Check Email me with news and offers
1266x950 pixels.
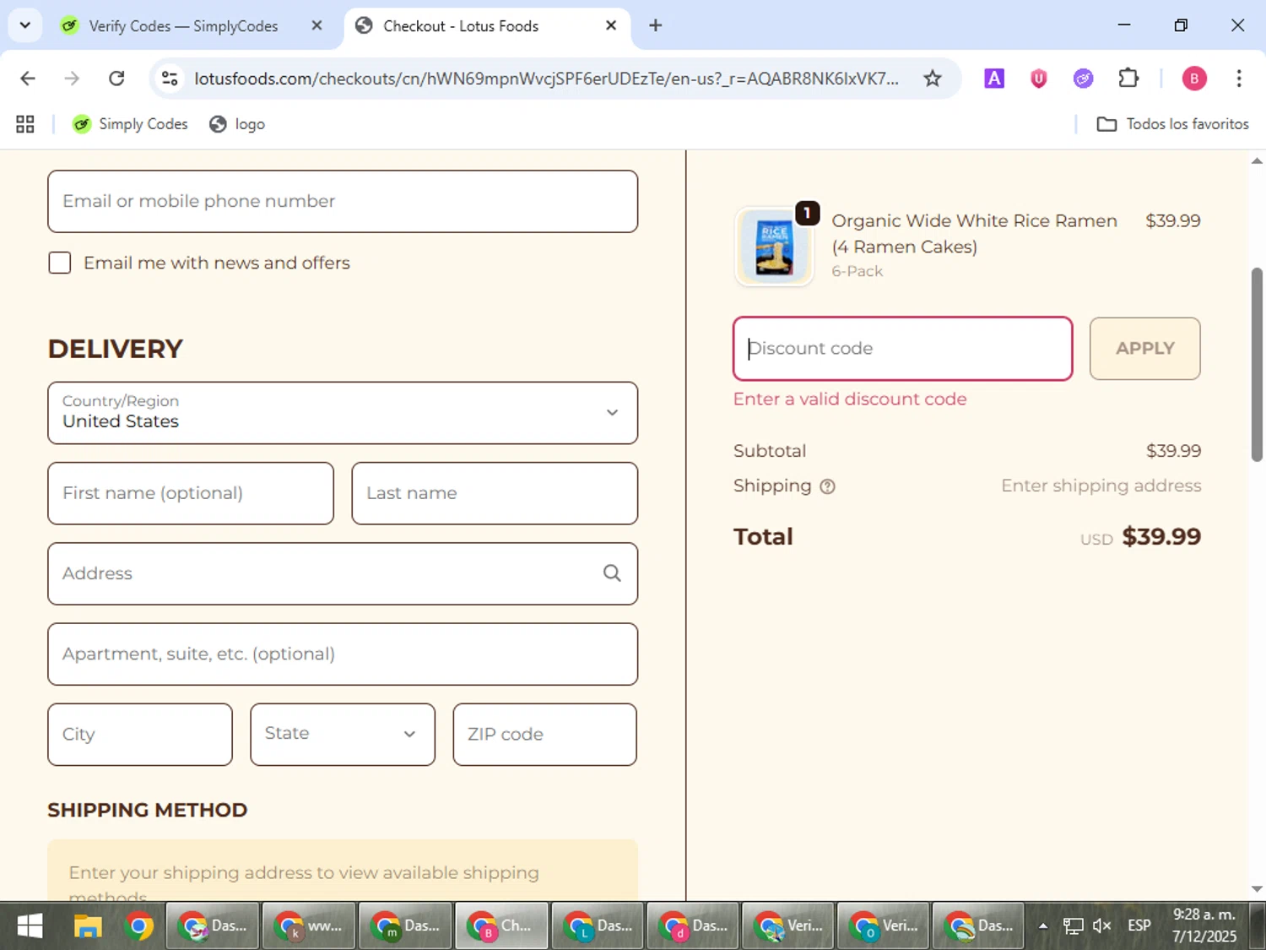tap(59, 263)
